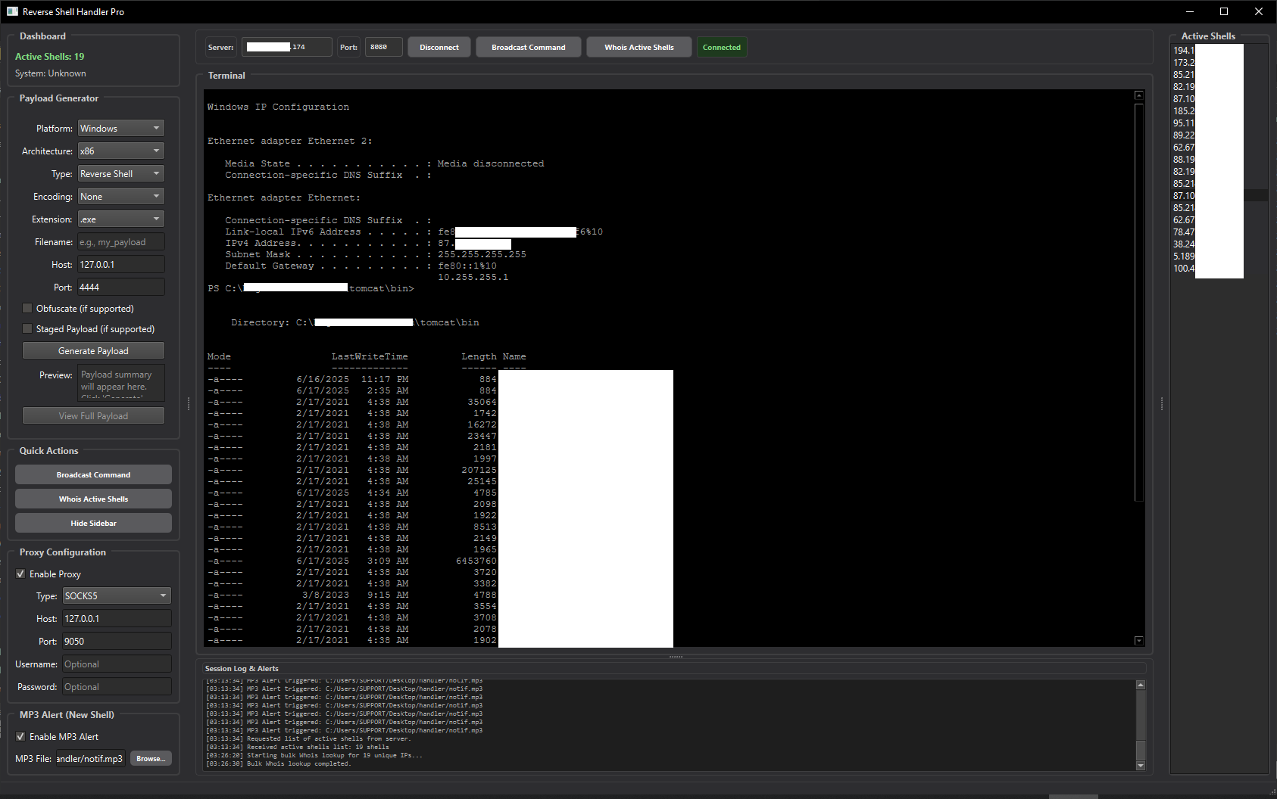This screenshot has width=1277, height=799.
Task: Select the active shell starting with 173.2
Action: pyautogui.click(x=1218, y=63)
